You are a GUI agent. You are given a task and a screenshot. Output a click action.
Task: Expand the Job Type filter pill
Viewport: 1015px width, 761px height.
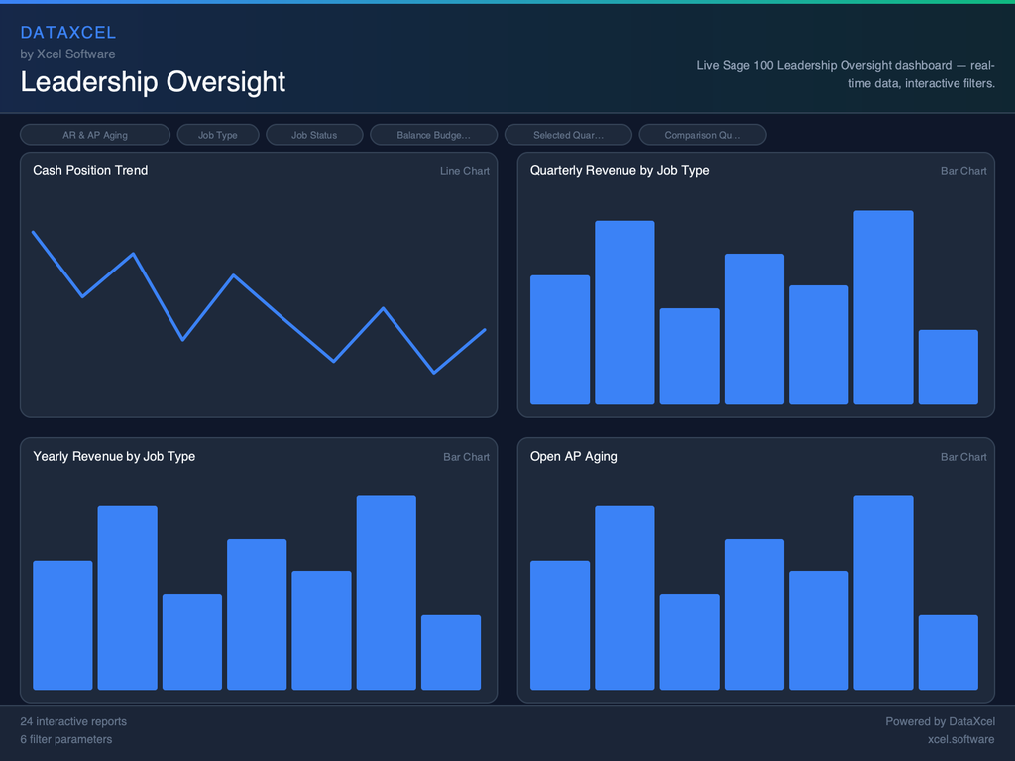(x=218, y=135)
